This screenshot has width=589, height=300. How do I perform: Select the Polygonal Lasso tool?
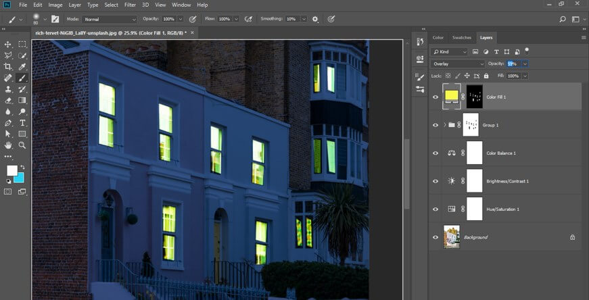pyautogui.click(x=8, y=55)
